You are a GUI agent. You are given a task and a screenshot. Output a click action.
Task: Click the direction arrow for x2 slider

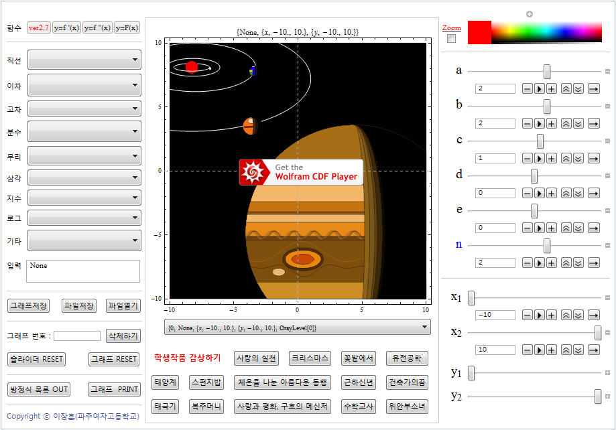594,350
